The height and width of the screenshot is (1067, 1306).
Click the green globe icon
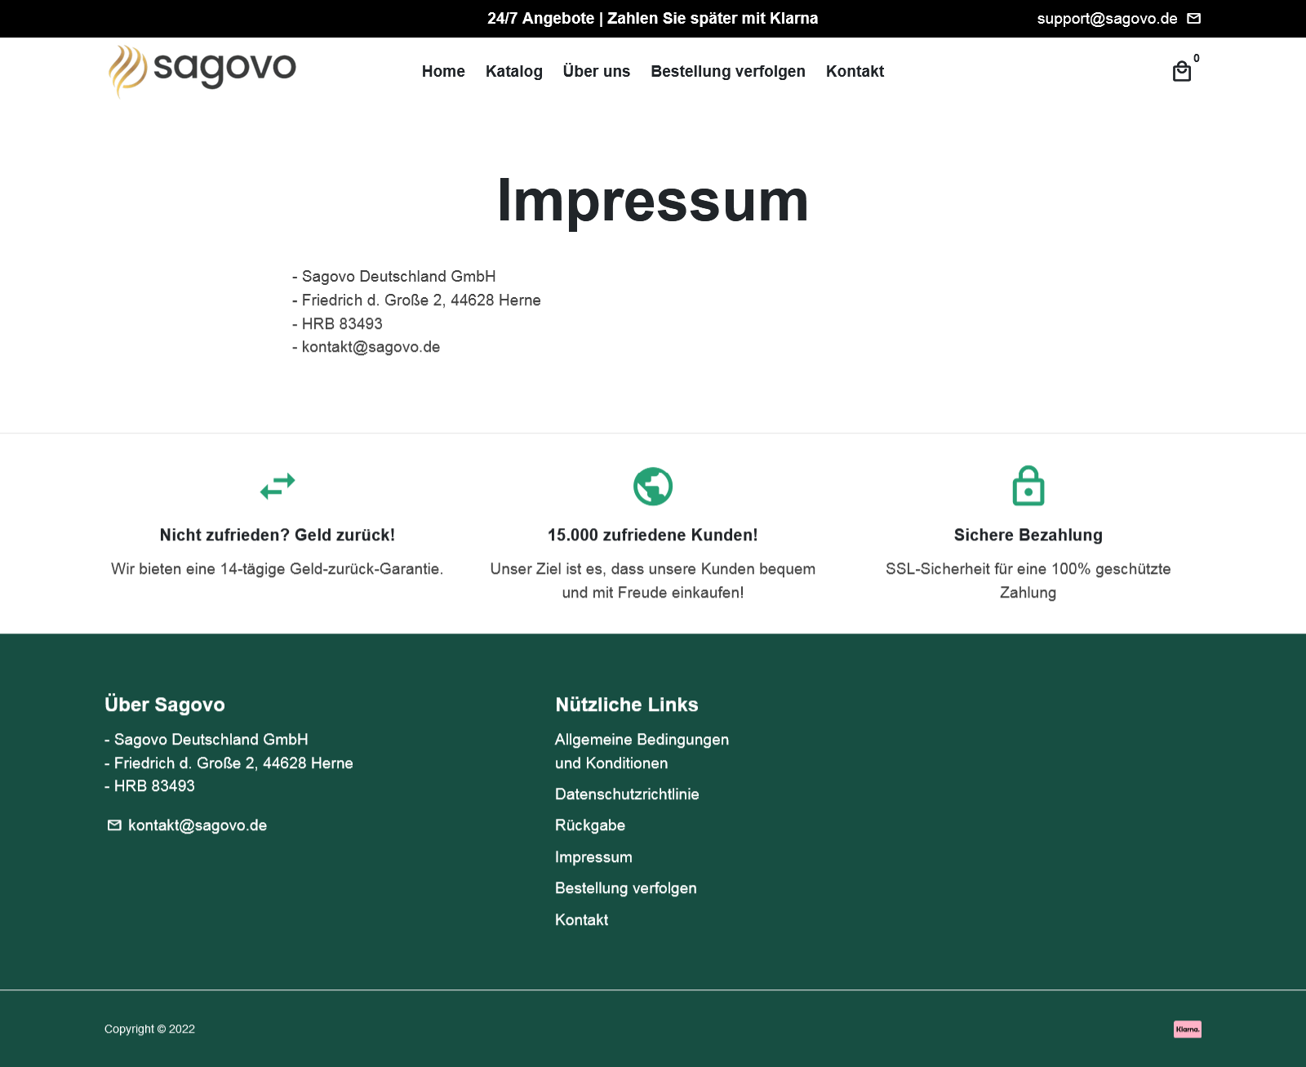(x=653, y=487)
